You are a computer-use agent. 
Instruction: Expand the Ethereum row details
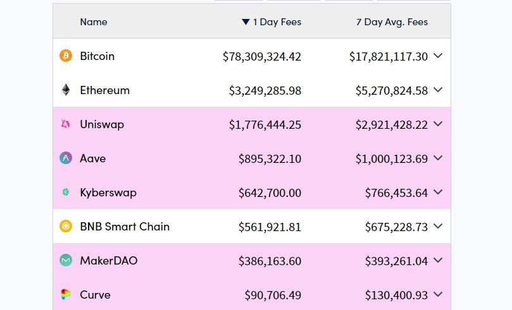[438, 90]
